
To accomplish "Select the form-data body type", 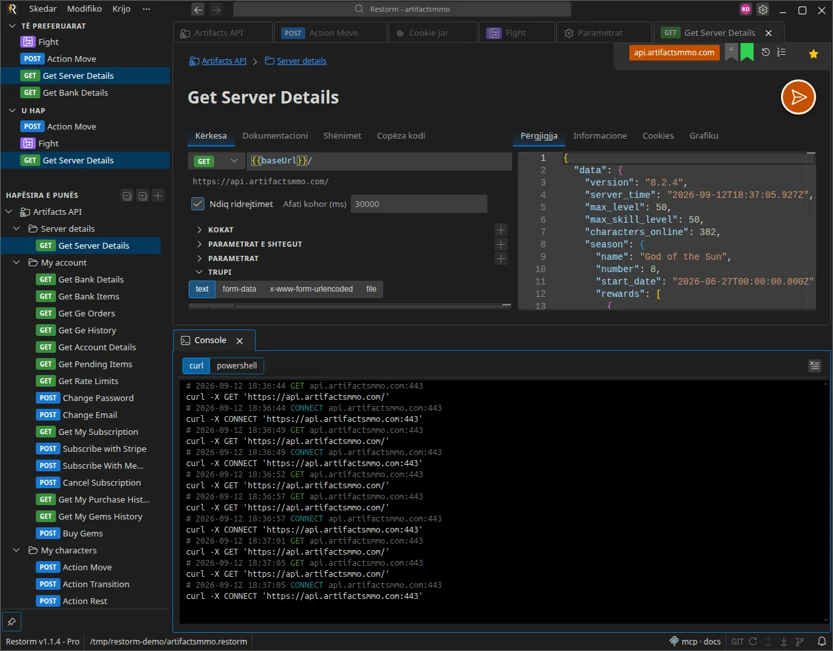I will click(239, 289).
